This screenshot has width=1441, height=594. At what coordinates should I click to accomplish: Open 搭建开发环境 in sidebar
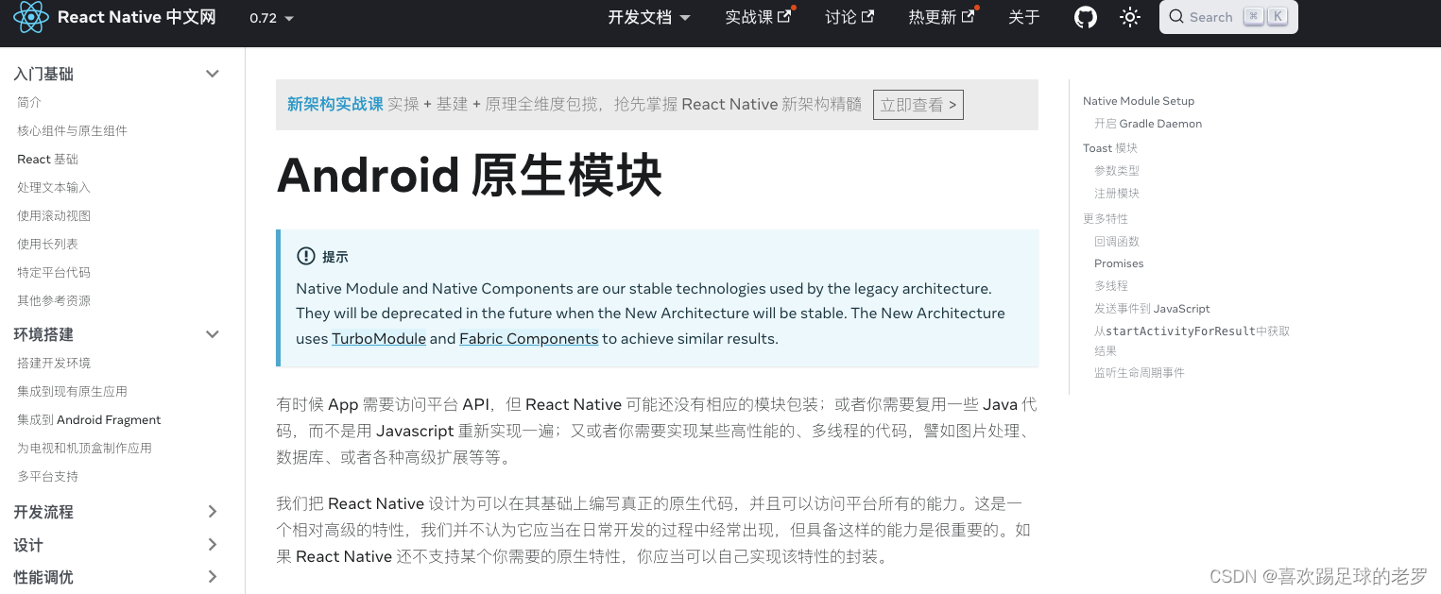click(x=54, y=363)
